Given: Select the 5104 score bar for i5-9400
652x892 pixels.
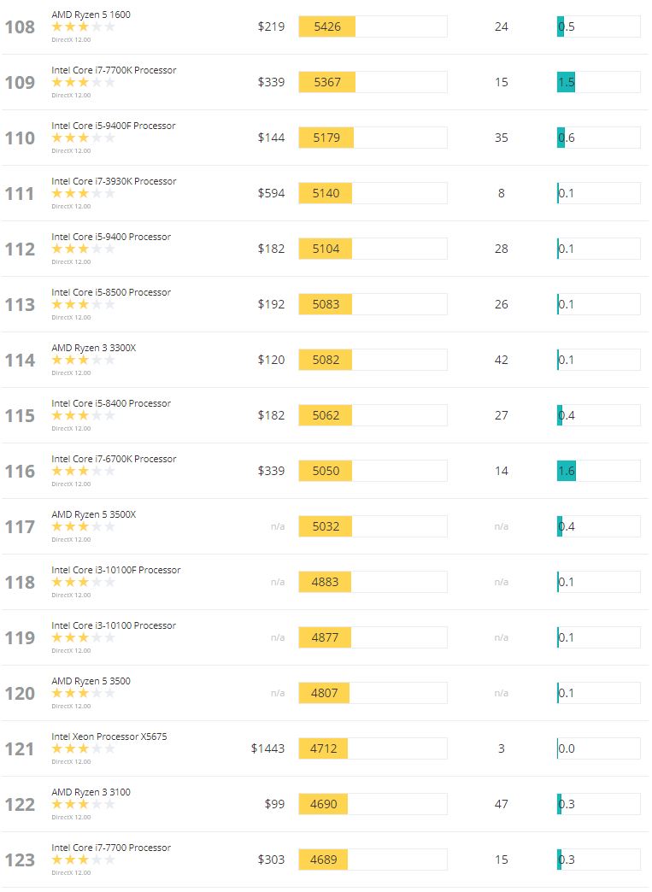Looking at the screenshot, I should (373, 249).
